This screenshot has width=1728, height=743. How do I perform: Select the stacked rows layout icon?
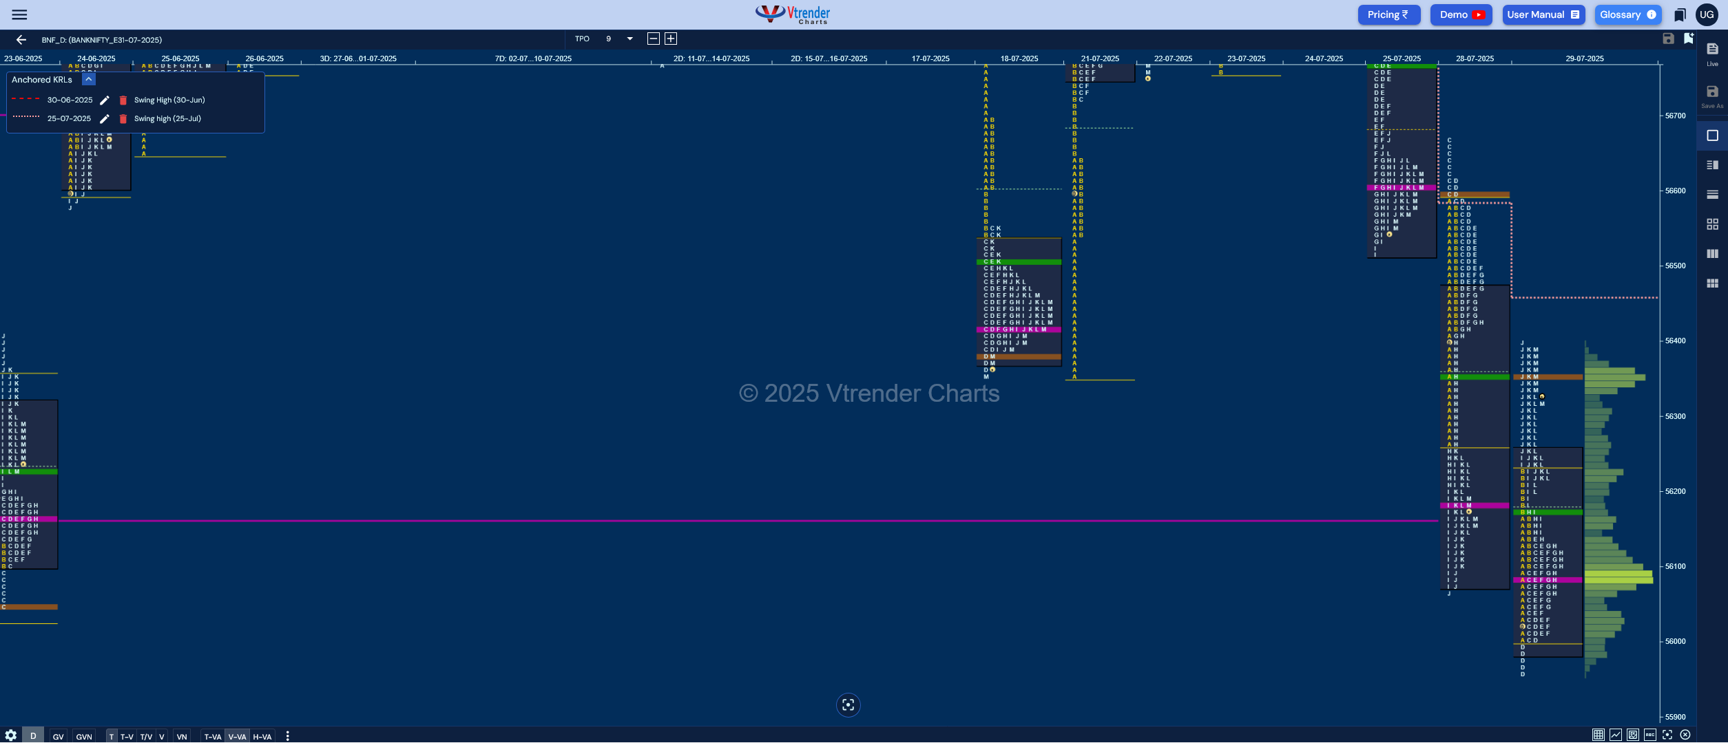pyautogui.click(x=1712, y=195)
